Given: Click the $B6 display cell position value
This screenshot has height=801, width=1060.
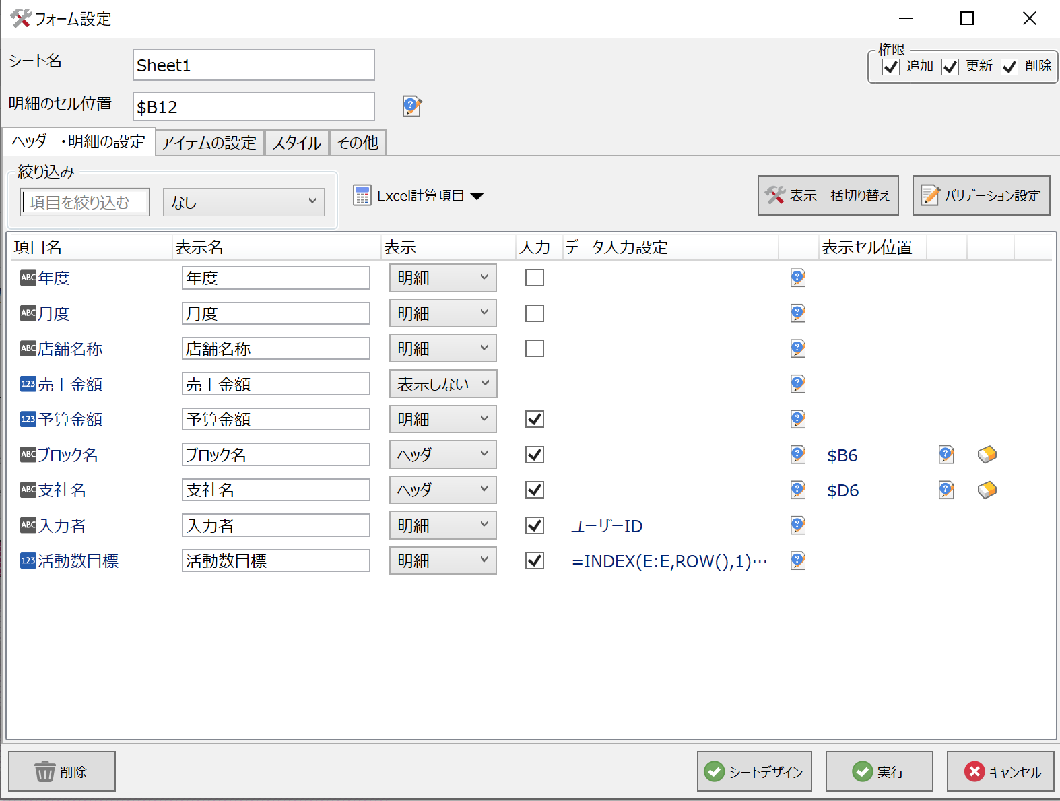Looking at the screenshot, I should tap(842, 455).
